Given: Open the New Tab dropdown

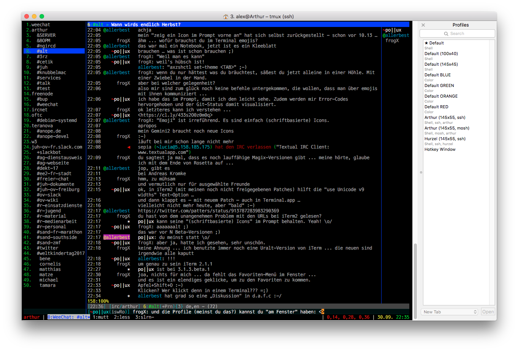Looking at the screenshot, I should coord(450,312).
